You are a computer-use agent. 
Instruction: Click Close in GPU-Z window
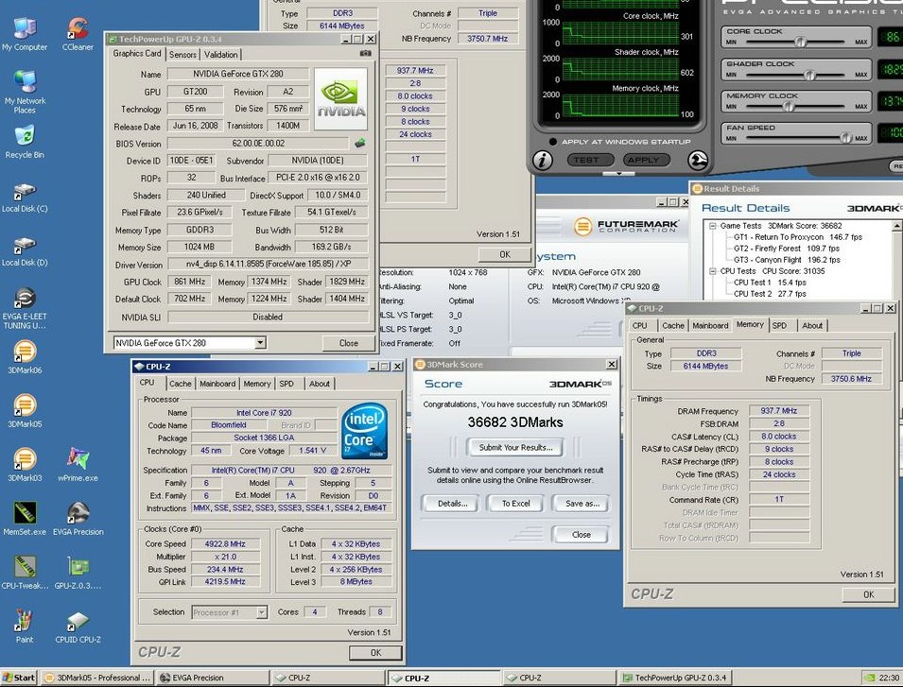(x=348, y=343)
